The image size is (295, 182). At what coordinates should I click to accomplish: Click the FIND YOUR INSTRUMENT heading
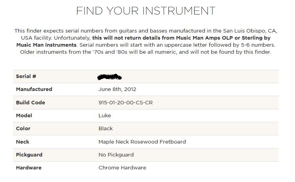146,11
